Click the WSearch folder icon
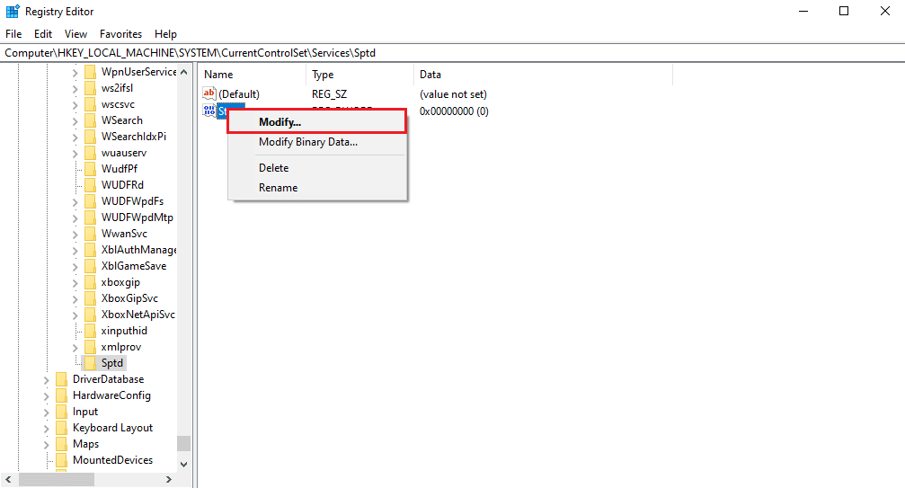Viewport: 905px width, 488px height. coord(90,120)
